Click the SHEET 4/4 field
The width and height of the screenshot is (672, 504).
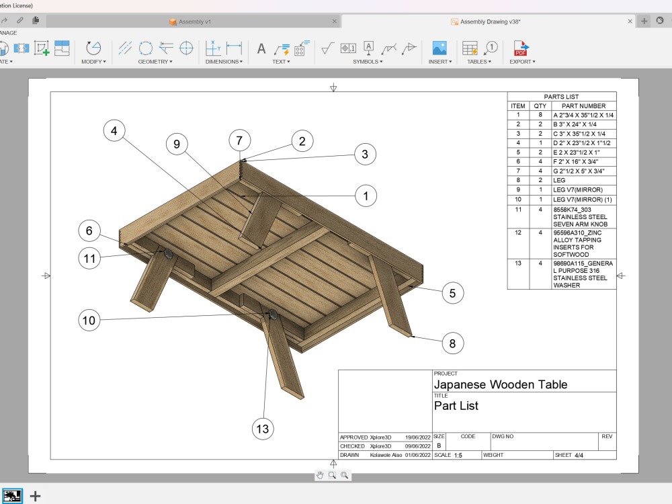point(585,455)
